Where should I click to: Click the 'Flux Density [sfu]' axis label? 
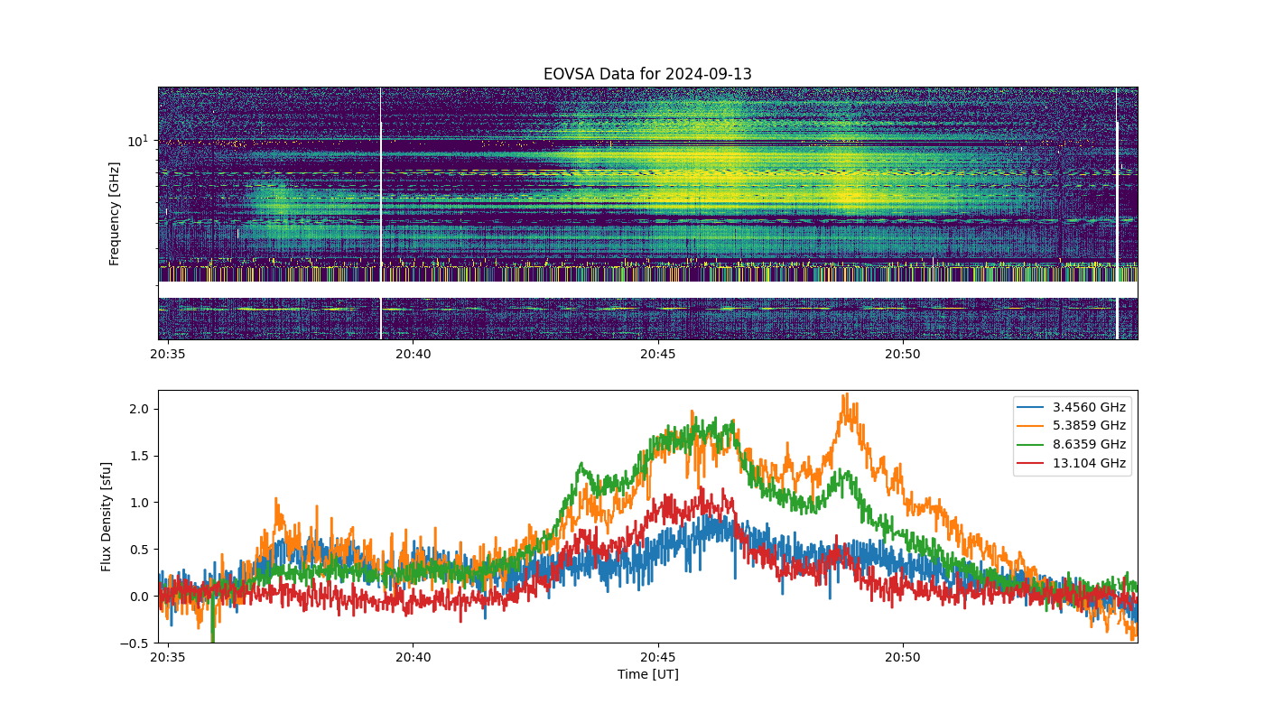pyautogui.click(x=107, y=516)
